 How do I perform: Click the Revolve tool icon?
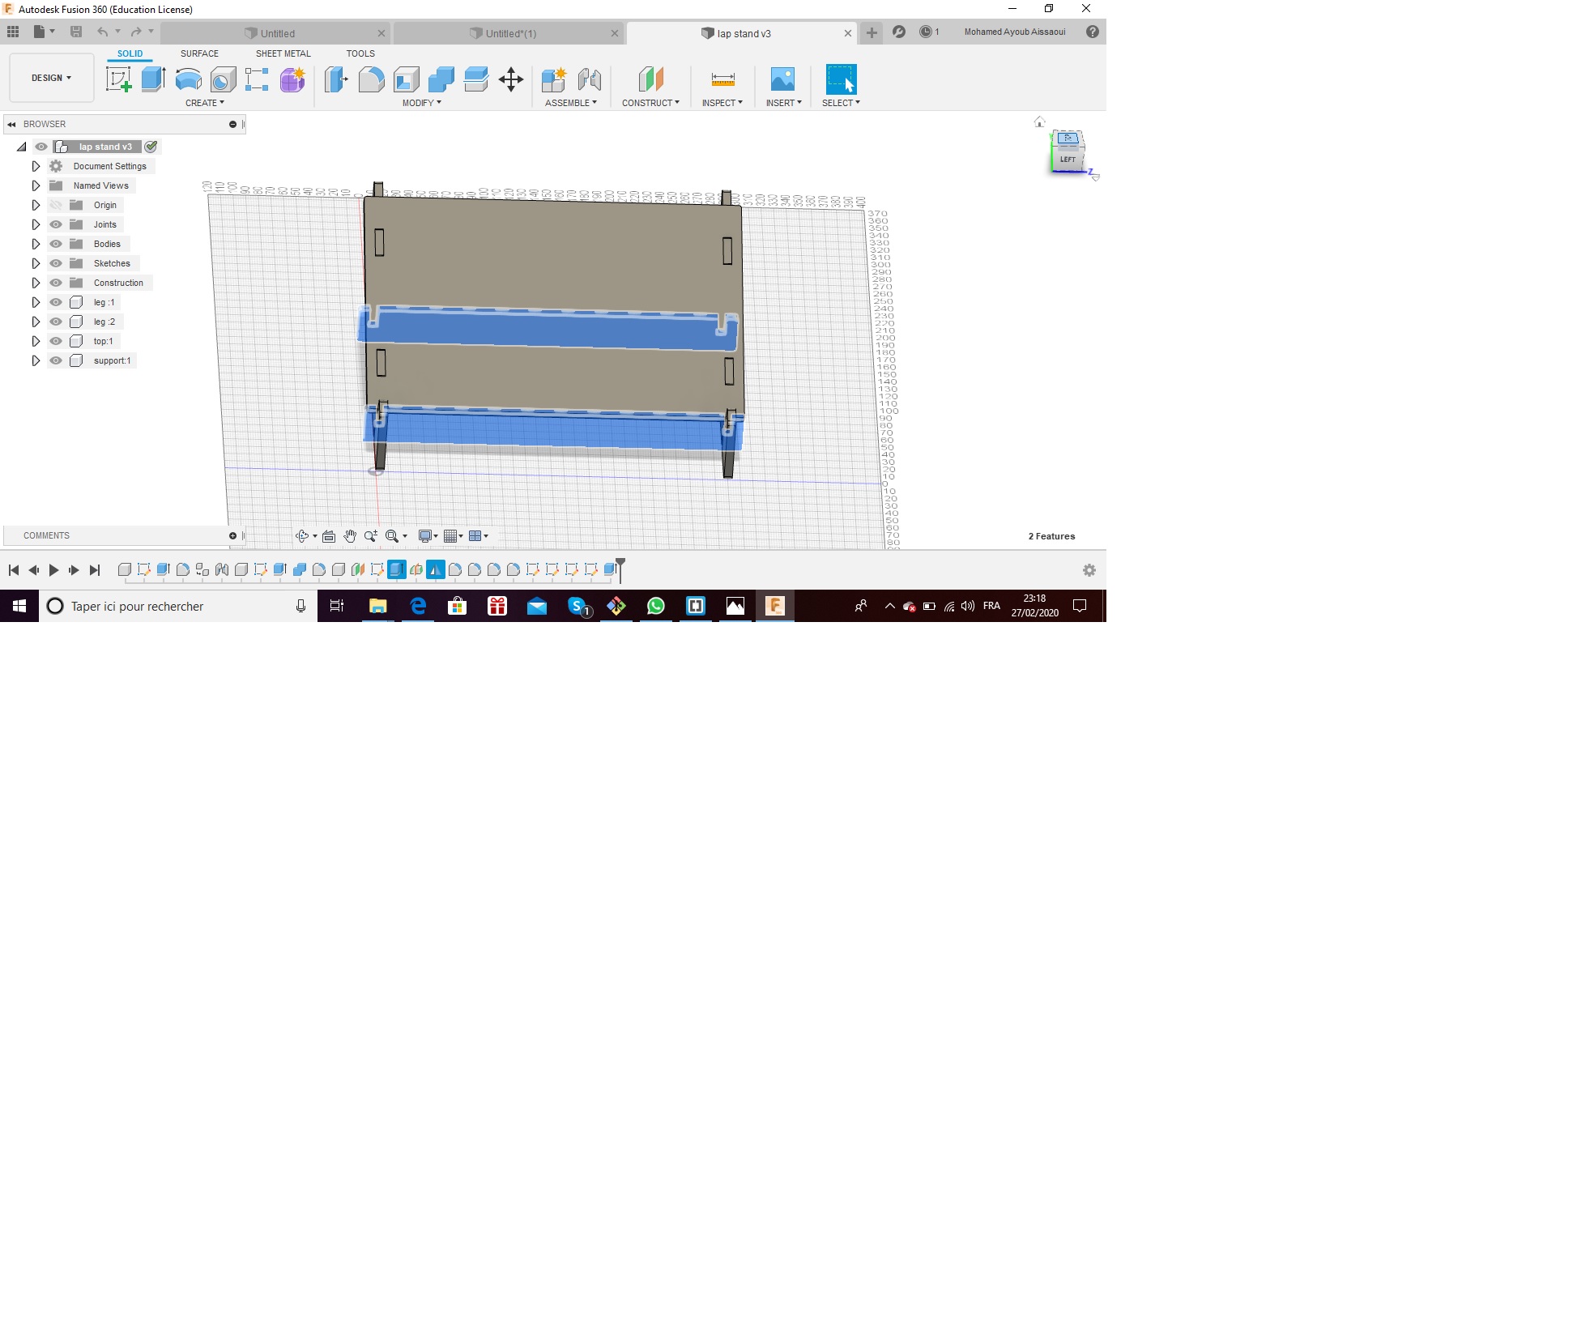(188, 79)
